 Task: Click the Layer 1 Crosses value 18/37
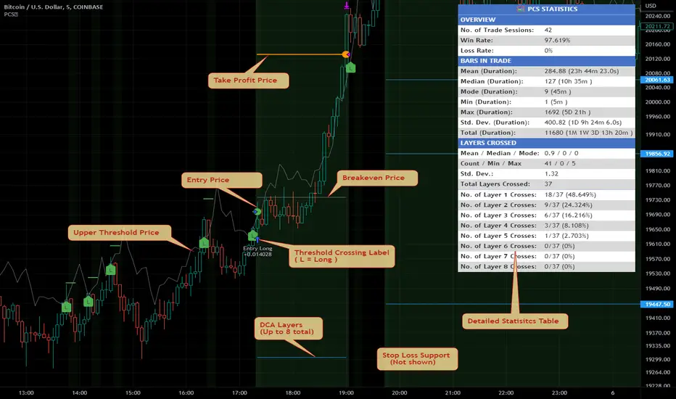click(x=570, y=194)
